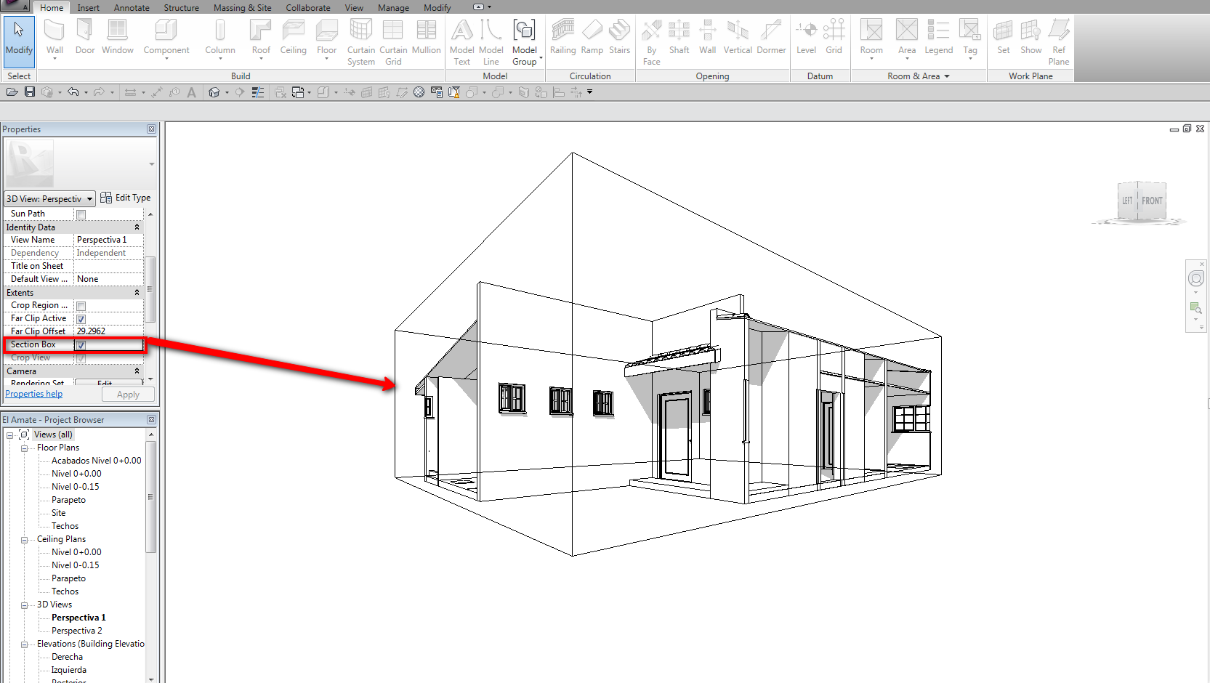The image size is (1210, 683).
Task: Open the Annotate ribbon tab
Action: click(132, 8)
